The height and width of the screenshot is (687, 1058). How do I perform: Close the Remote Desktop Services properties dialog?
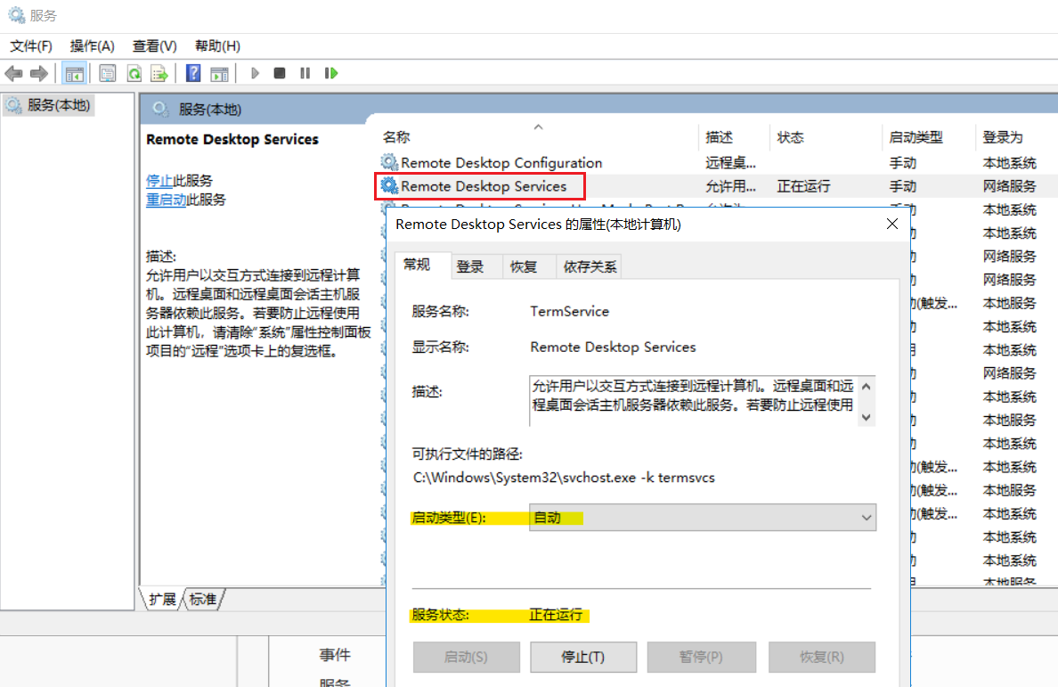(892, 224)
